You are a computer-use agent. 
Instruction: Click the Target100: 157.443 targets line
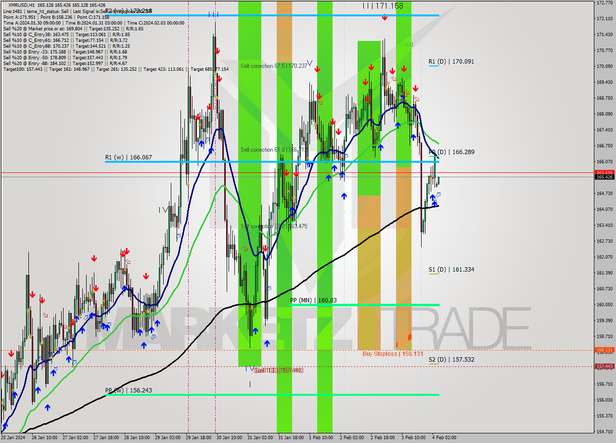coord(115,69)
